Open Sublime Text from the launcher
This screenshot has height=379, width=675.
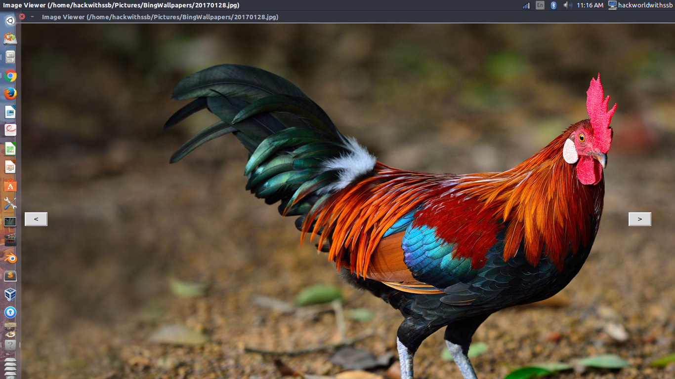[9, 276]
